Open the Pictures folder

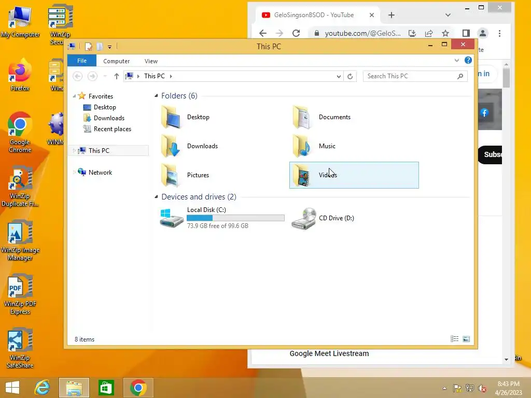coord(185,175)
